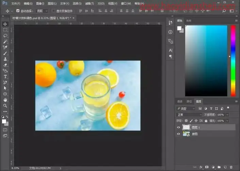Create a new layer via the Layers panel icon
Image resolution: width=240 pixels, height=171 pixels.
tap(225, 167)
